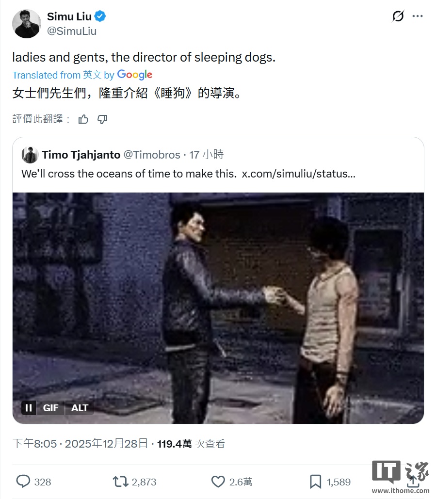Click the share upload icon

(413, 482)
